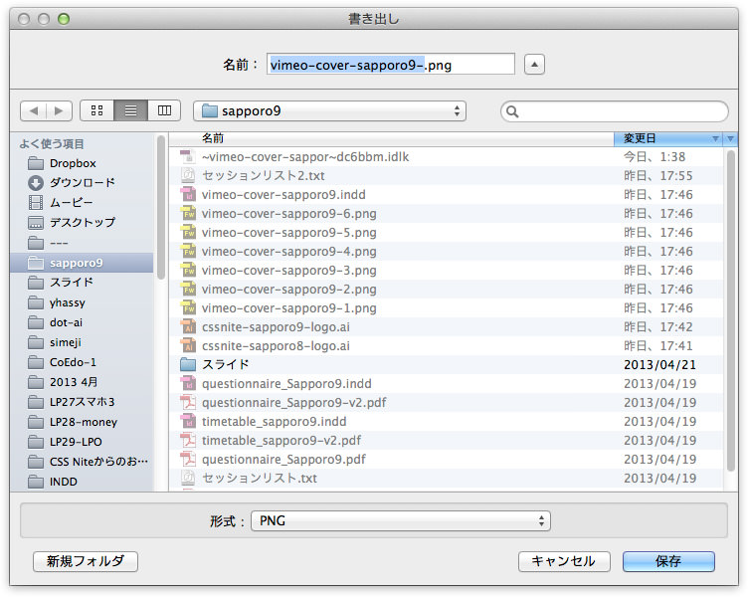Image resolution: width=748 pixels, height=597 pixels.
Task: Open Dropbox folder in sidebar
Action: click(82, 163)
